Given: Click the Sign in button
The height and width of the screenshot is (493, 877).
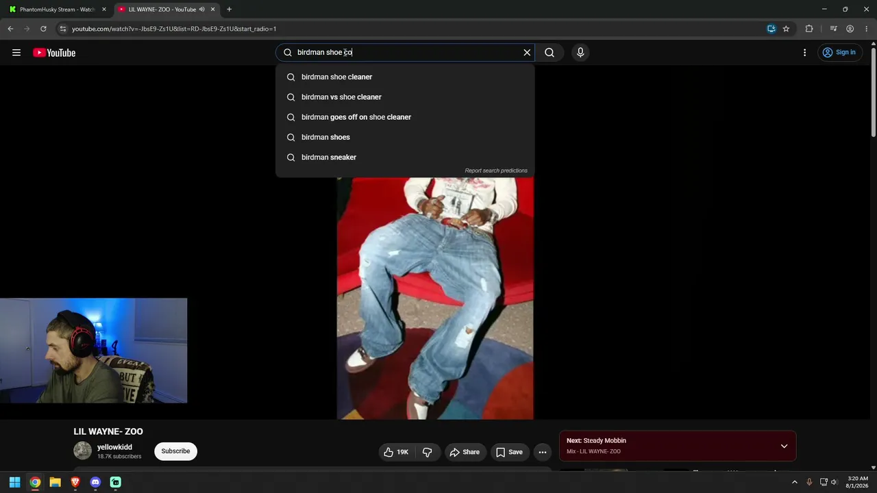Looking at the screenshot, I should tap(839, 53).
